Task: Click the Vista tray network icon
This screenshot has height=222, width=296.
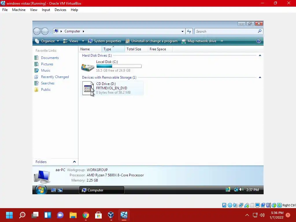Action: [x=236, y=190]
